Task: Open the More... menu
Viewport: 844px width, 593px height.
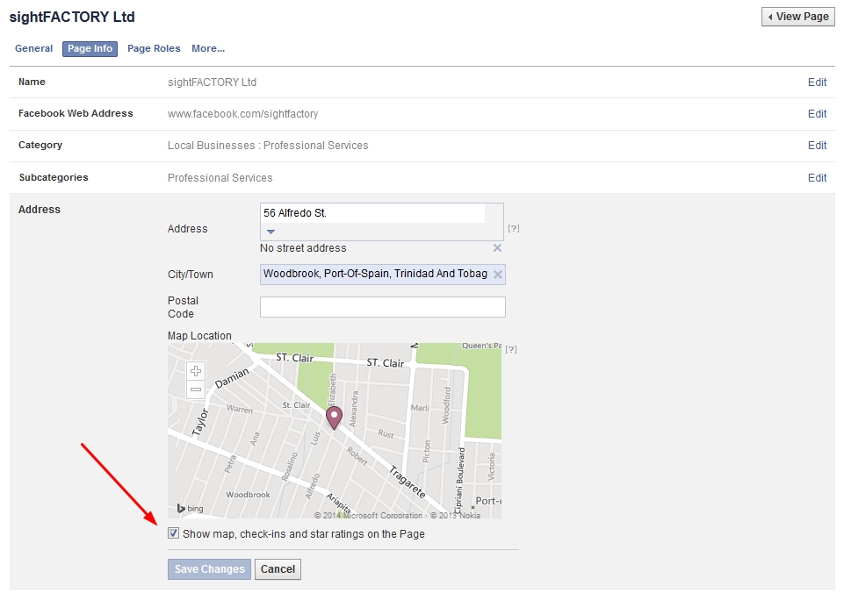Action: (x=208, y=48)
